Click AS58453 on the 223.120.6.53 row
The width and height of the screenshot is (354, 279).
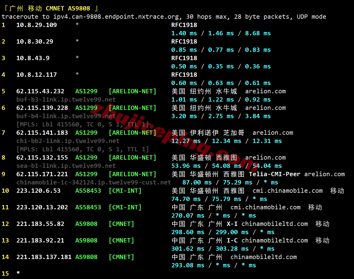click(88, 191)
